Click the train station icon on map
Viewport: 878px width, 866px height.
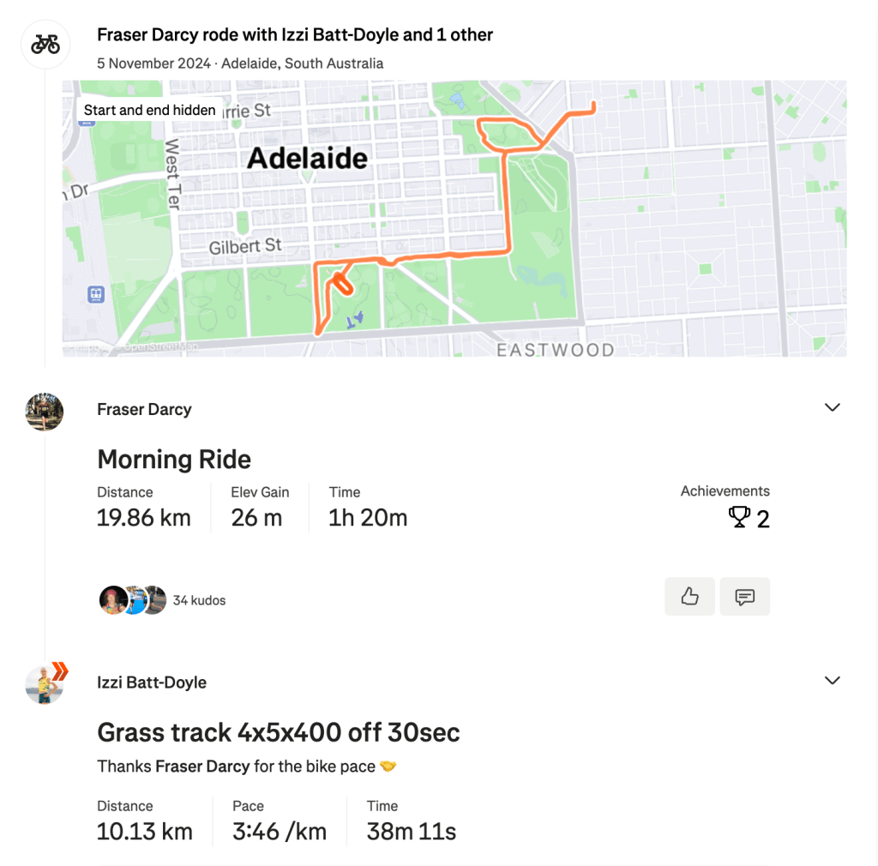coord(96,294)
